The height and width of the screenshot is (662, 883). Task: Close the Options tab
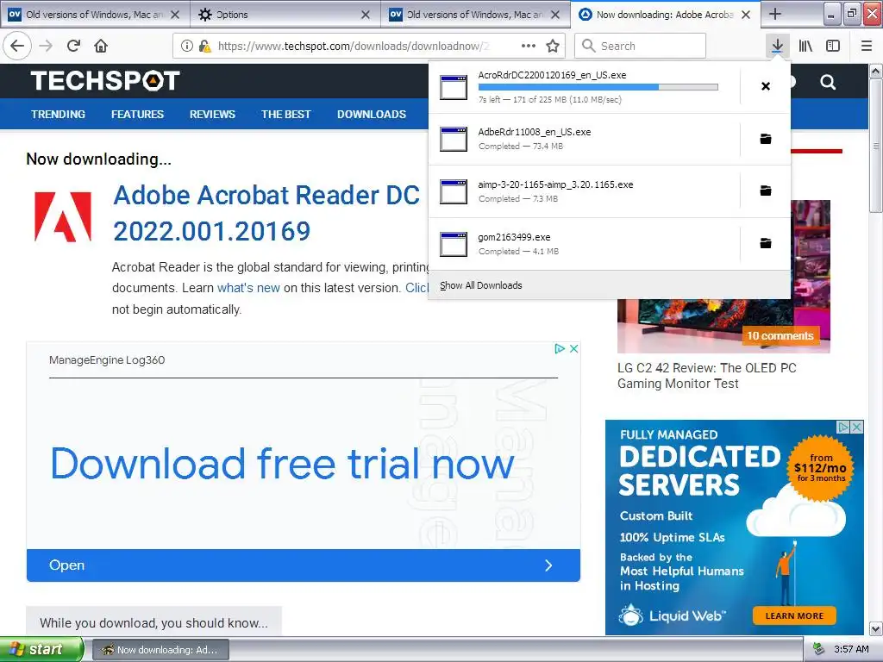[x=366, y=15]
